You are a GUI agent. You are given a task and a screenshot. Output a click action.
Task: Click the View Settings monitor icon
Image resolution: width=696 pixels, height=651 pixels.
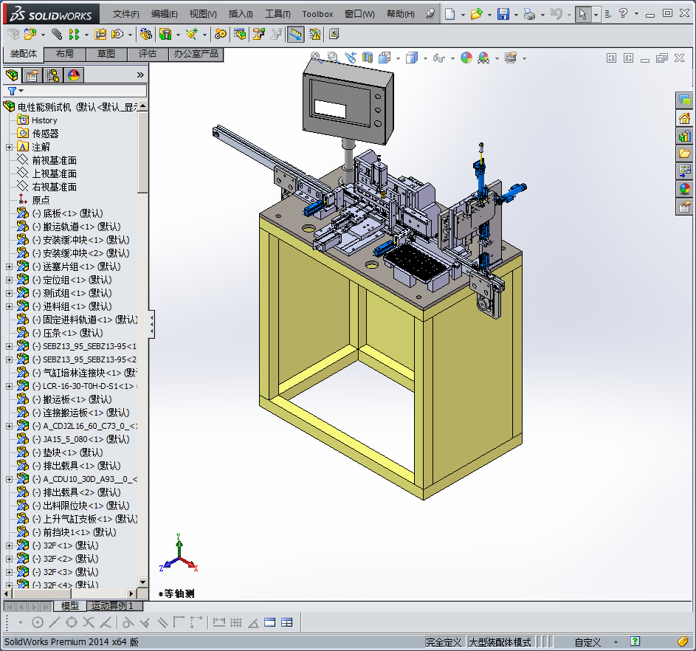pos(511,58)
